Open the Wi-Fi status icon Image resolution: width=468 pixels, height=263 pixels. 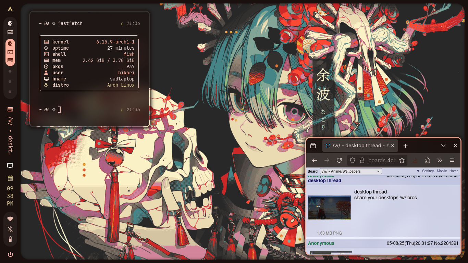10,219
